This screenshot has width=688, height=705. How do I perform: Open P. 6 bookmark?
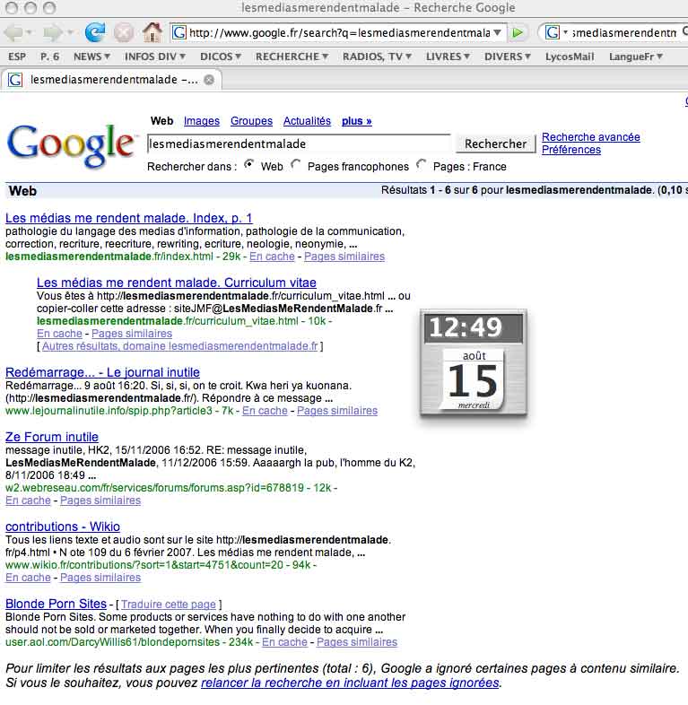pos(49,57)
